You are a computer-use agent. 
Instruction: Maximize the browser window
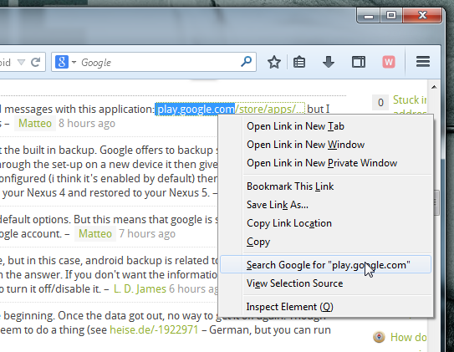coord(391,15)
